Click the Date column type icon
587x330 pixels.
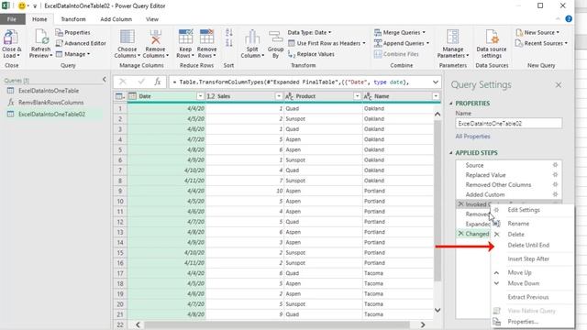pos(132,96)
